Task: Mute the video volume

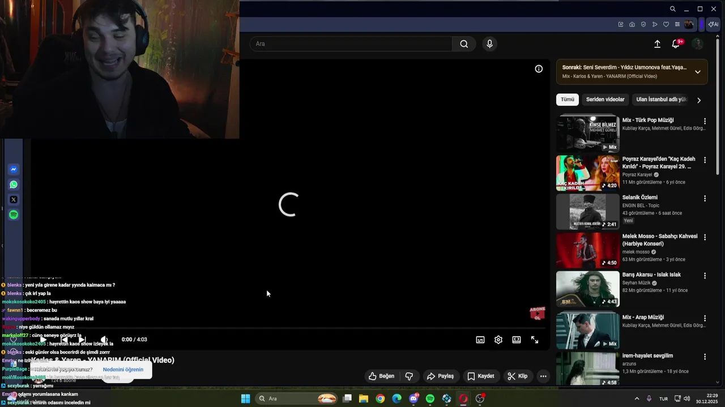Action: (104, 340)
